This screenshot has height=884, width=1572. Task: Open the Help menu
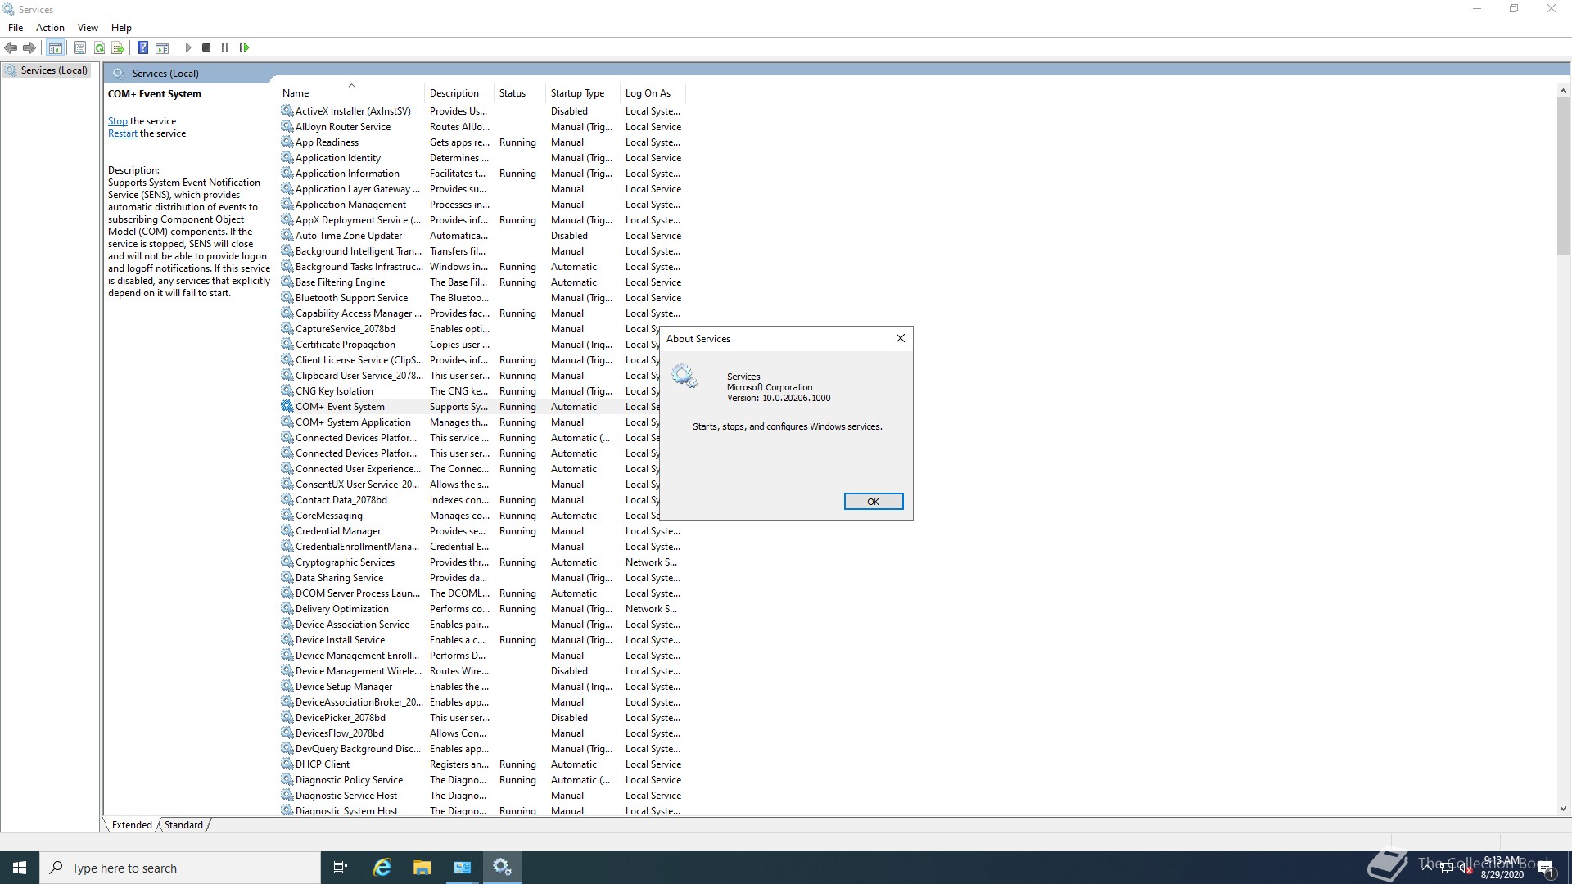pos(121,27)
